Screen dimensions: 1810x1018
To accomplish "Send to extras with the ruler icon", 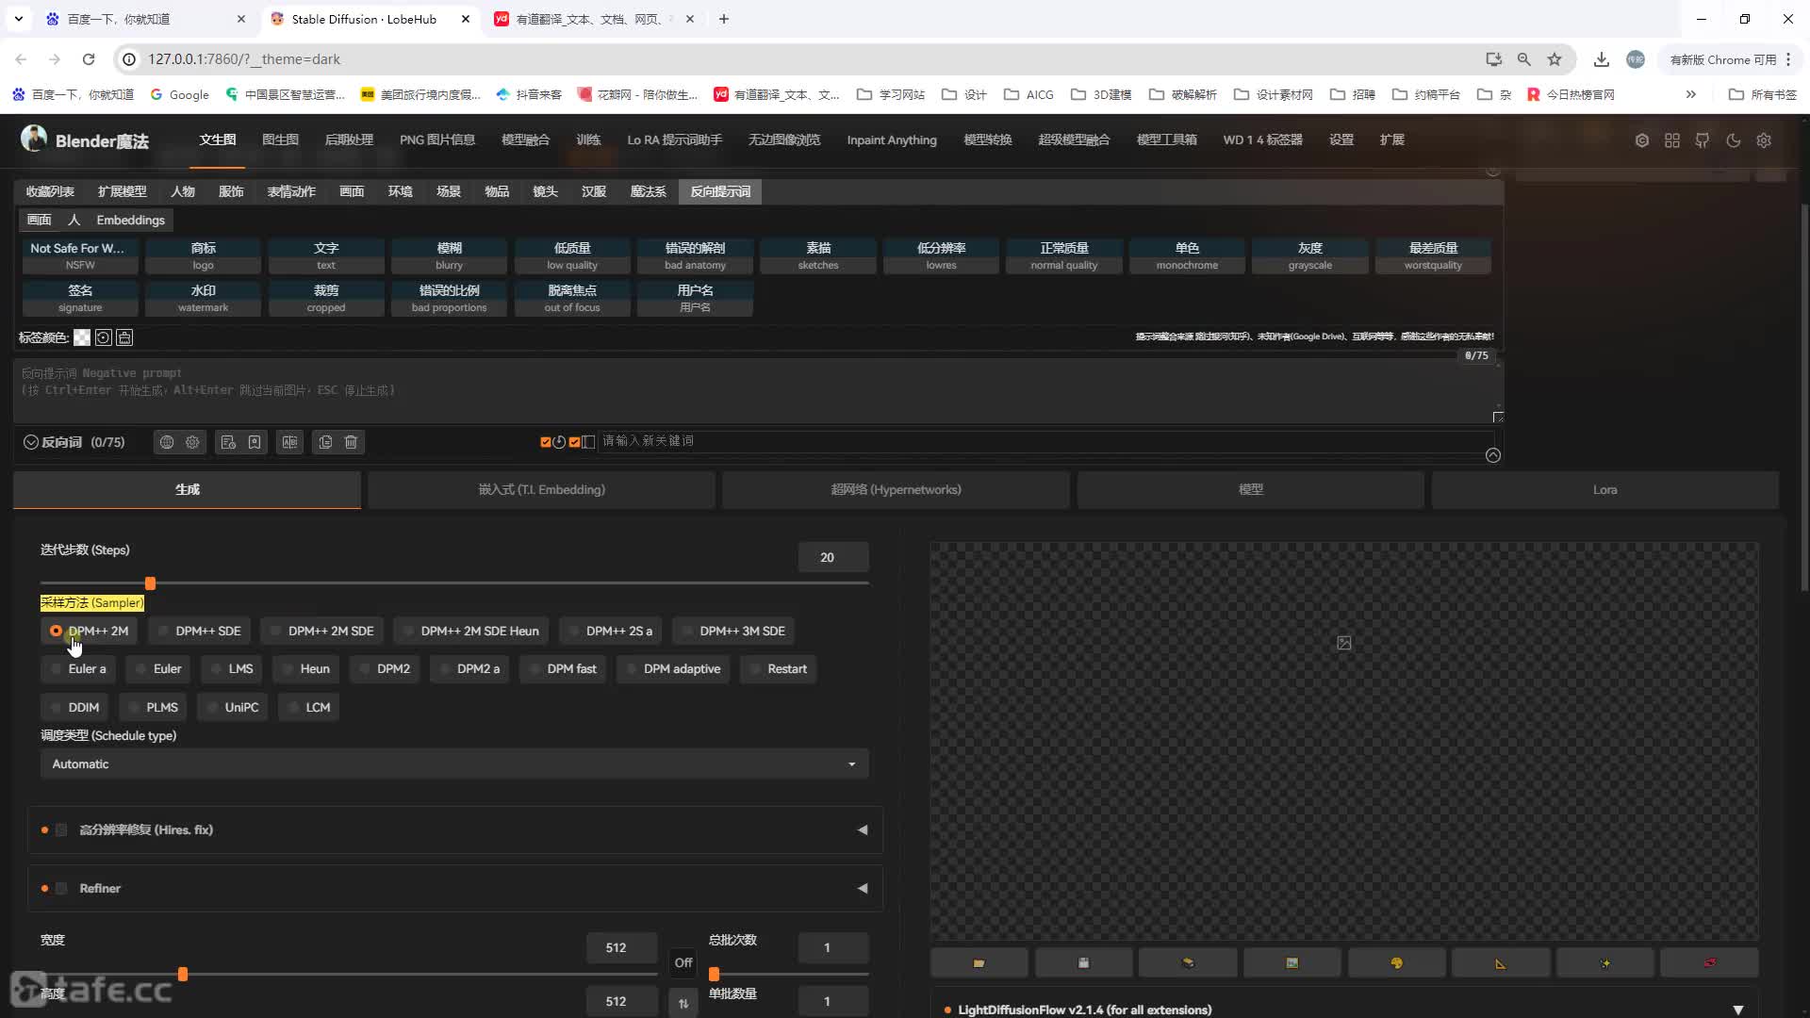I will 1501,962.
